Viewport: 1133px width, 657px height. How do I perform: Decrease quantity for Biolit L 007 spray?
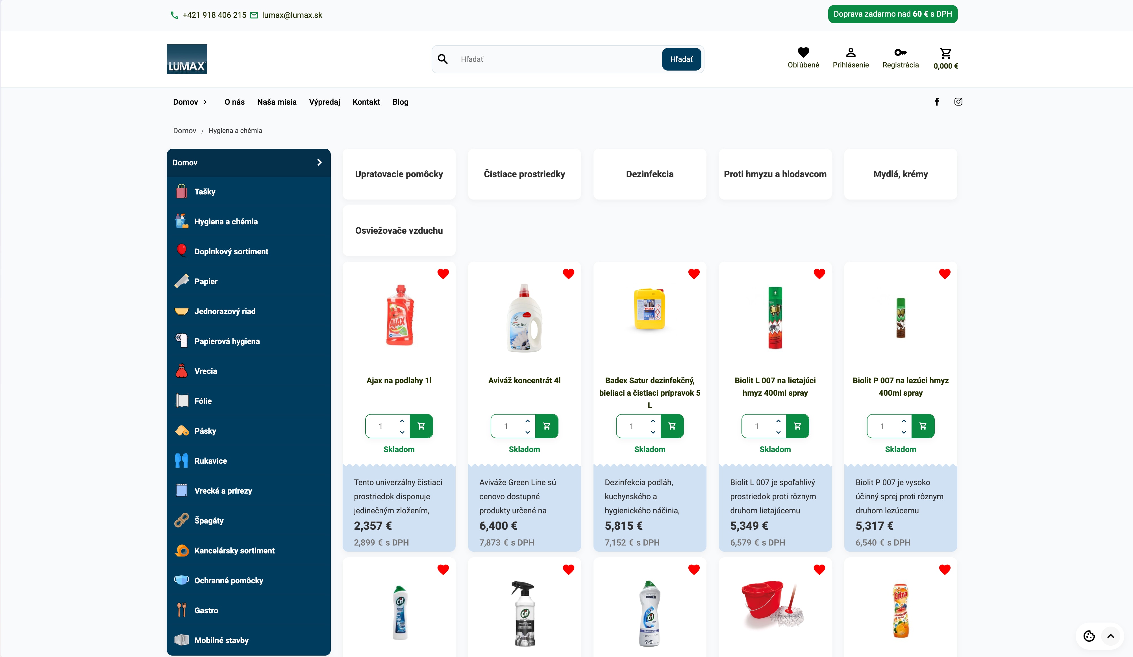pyautogui.click(x=778, y=432)
